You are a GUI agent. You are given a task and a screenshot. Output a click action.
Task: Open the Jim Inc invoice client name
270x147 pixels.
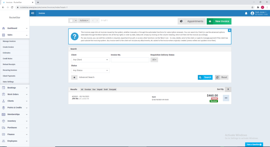tap(75, 99)
